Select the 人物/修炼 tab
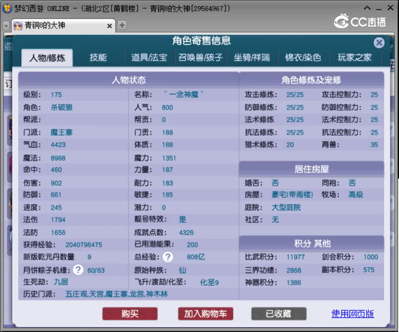Viewport: 399px width, 332px height. coord(47,58)
